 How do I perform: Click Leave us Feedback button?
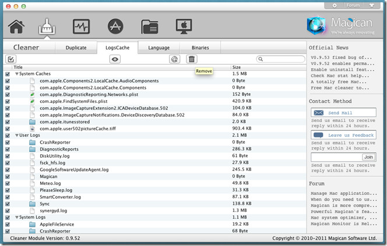[x=343, y=135]
